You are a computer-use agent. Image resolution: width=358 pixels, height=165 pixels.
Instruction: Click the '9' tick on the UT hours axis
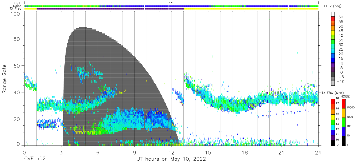pos(134,152)
